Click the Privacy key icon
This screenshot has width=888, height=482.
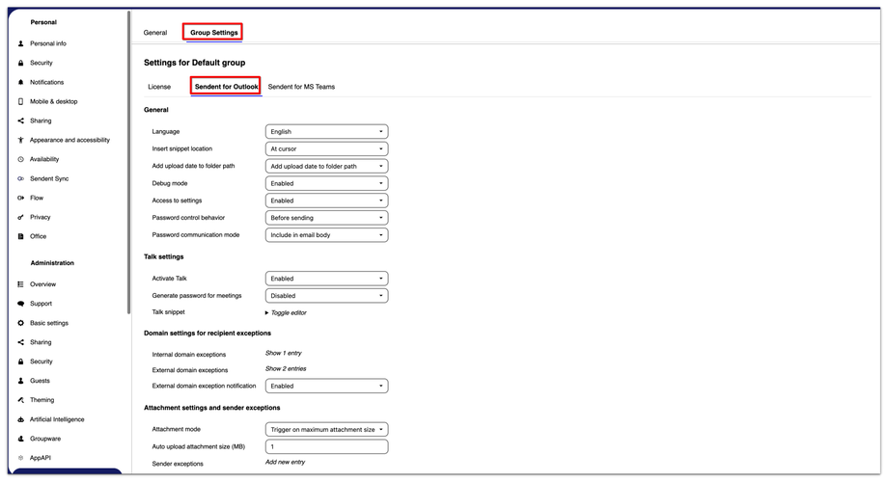tap(21, 217)
